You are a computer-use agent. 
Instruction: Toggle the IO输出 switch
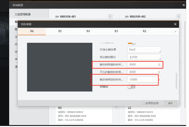click(132, 87)
